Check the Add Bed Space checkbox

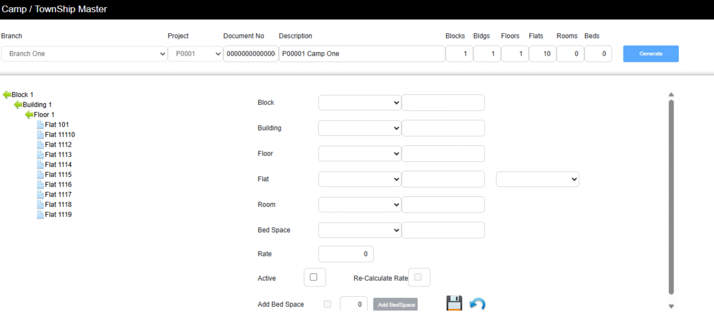[327, 304]
